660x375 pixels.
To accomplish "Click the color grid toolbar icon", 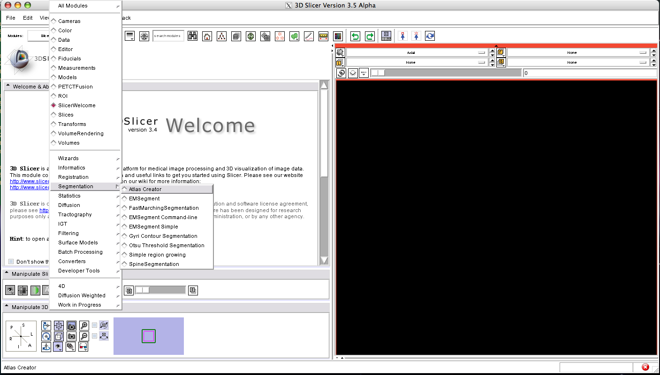I will (x=338, y=36).
